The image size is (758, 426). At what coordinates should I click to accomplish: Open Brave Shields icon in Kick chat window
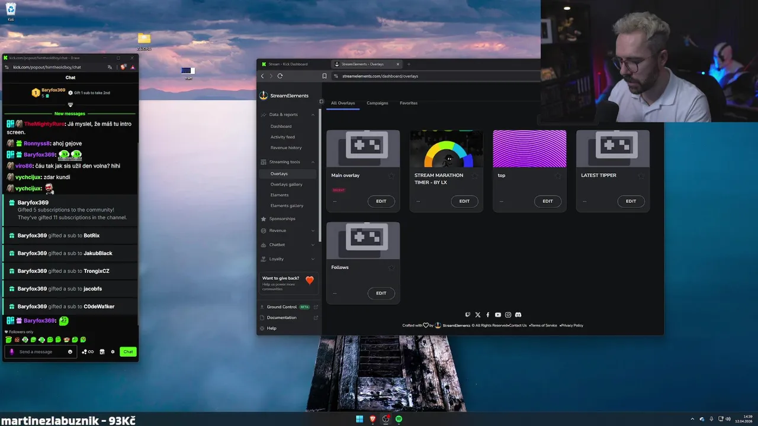(x=123, y=67)
